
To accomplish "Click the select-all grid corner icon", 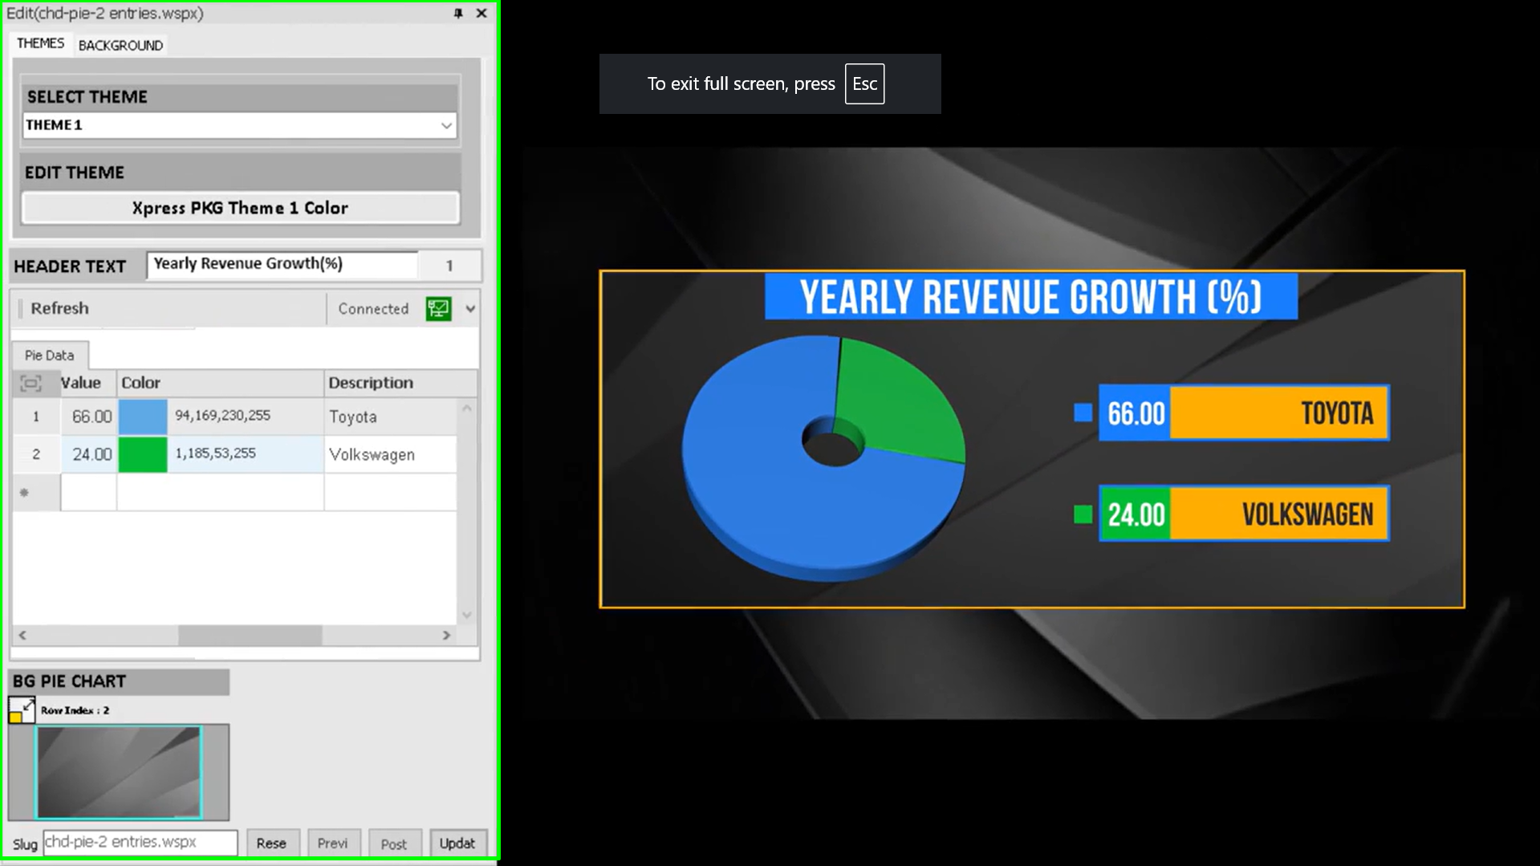I will click(x=31, y=384).
